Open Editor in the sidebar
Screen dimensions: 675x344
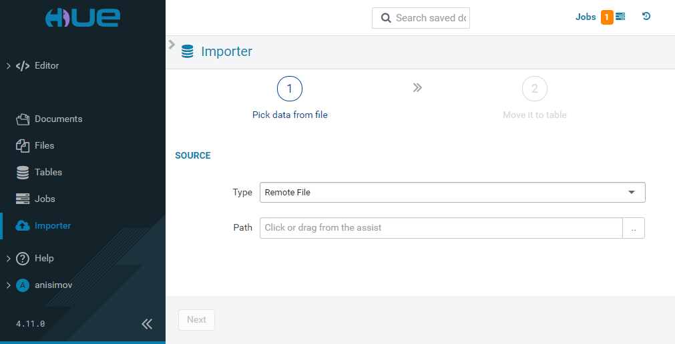pyautogui.click(x=47, y=66)
